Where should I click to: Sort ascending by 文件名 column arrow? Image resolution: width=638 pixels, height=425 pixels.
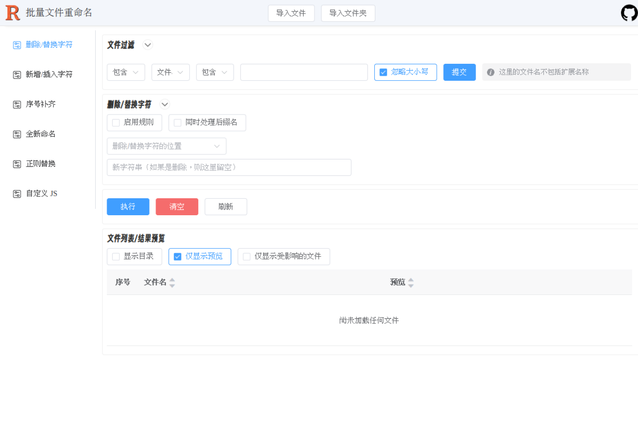point(172,280)
